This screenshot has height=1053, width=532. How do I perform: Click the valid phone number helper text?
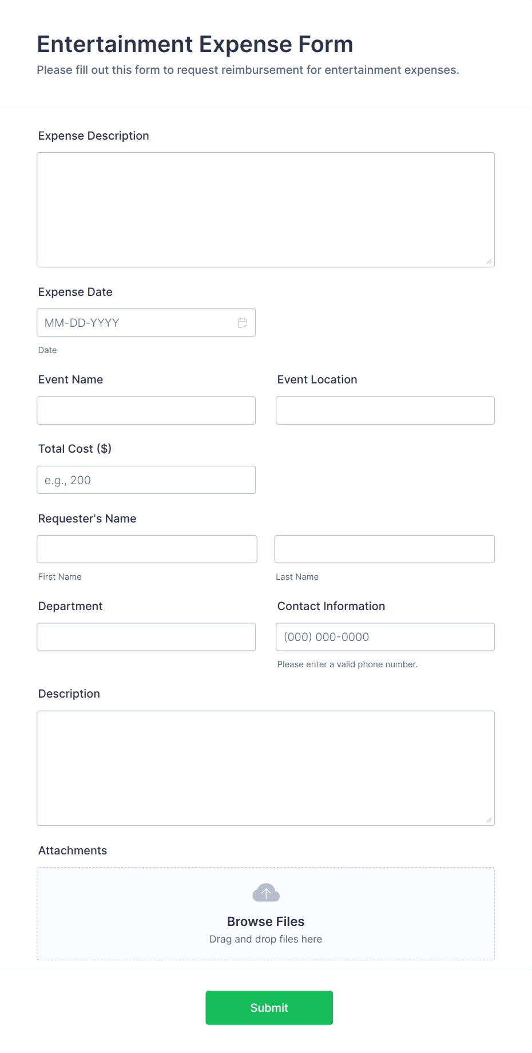[x=347, y=664]
